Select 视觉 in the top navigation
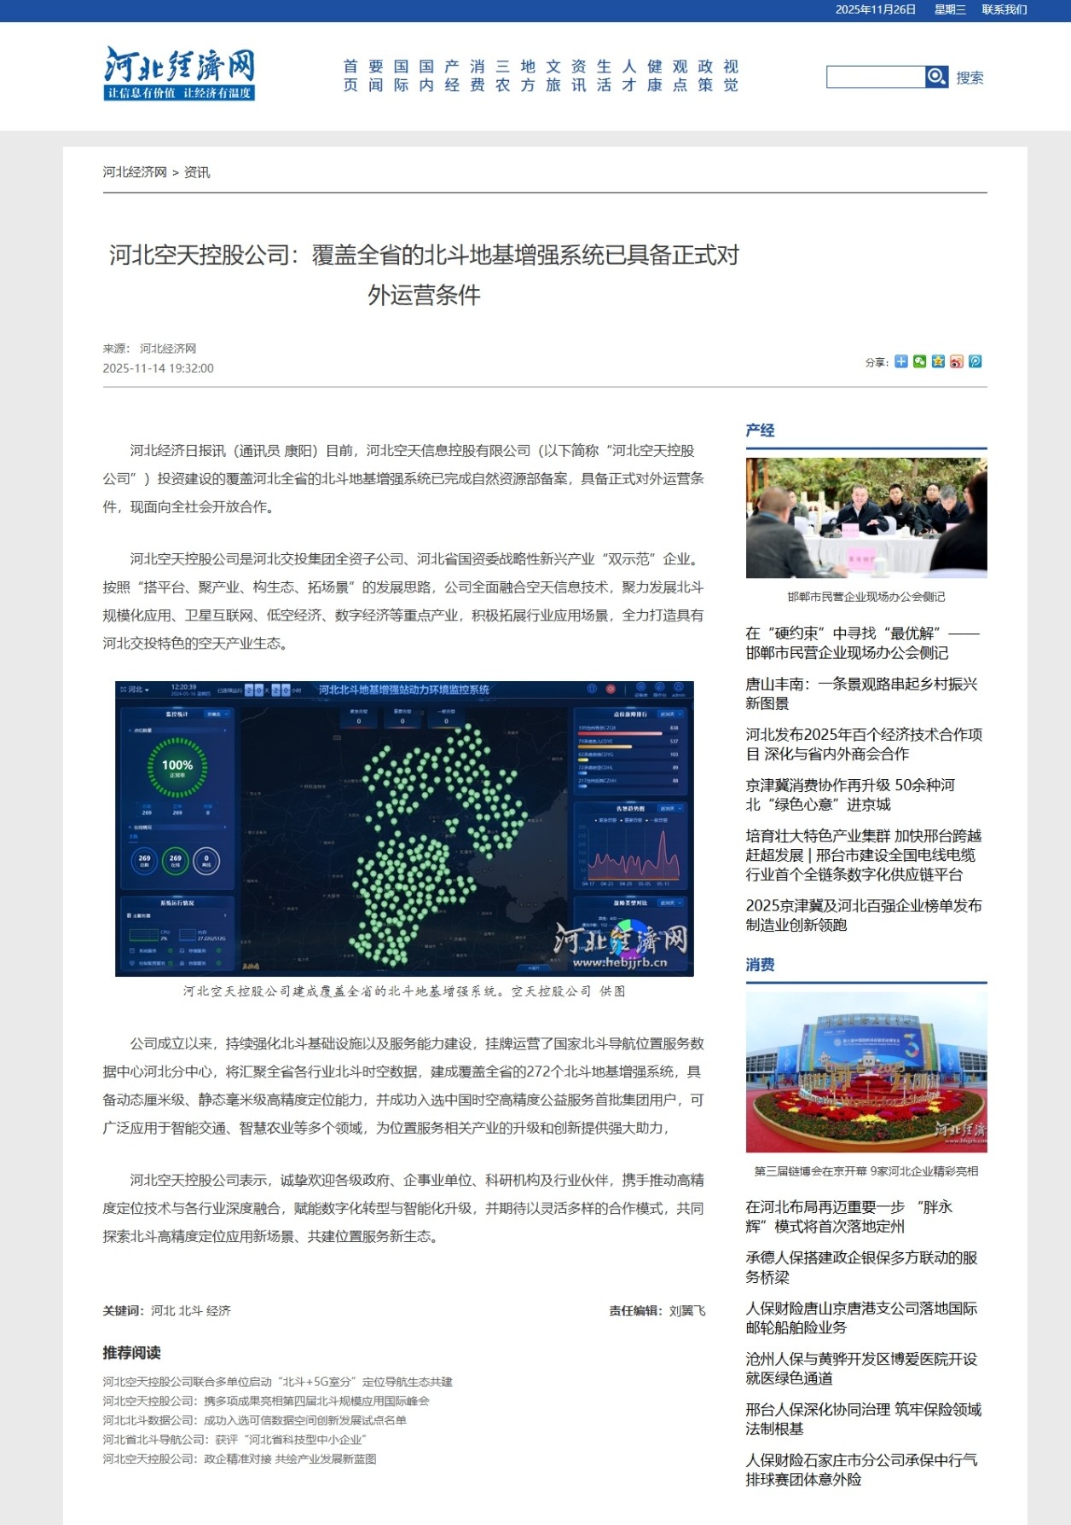 pos(731,76)
